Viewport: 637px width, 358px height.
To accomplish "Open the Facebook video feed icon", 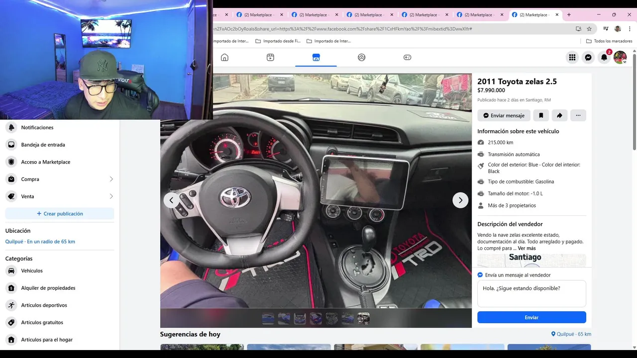I will click(x=270, y=57).
